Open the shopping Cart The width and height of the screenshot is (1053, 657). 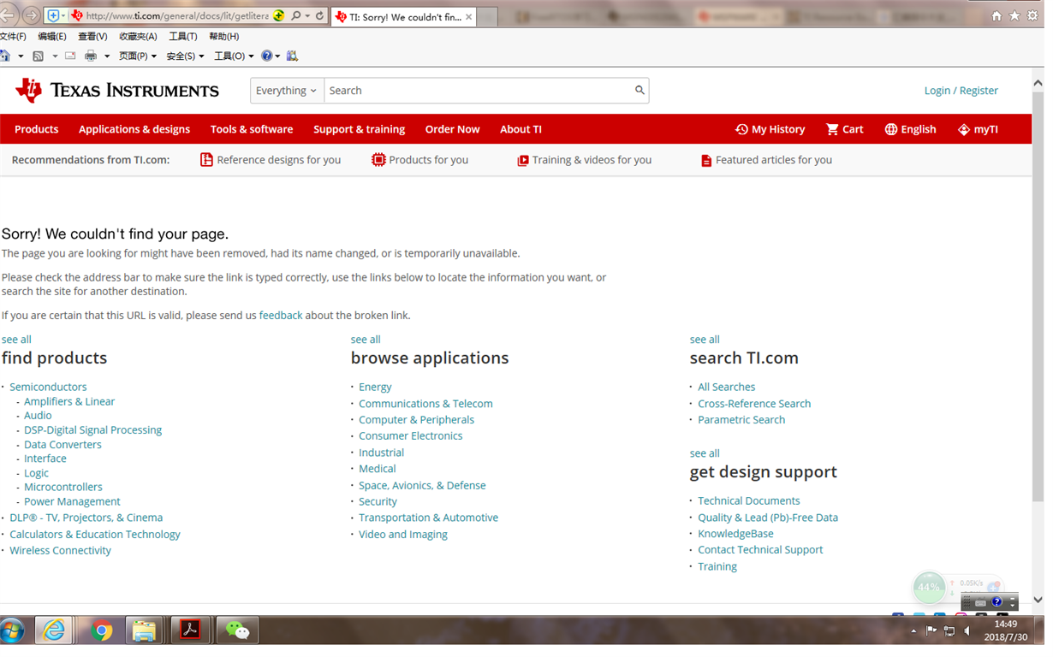pyautogui.click(x=844, y=129)
